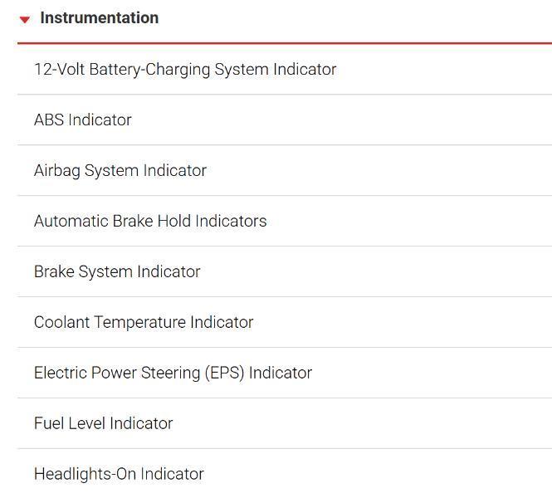Open the ABS Indicator topic

pos(83,120)
